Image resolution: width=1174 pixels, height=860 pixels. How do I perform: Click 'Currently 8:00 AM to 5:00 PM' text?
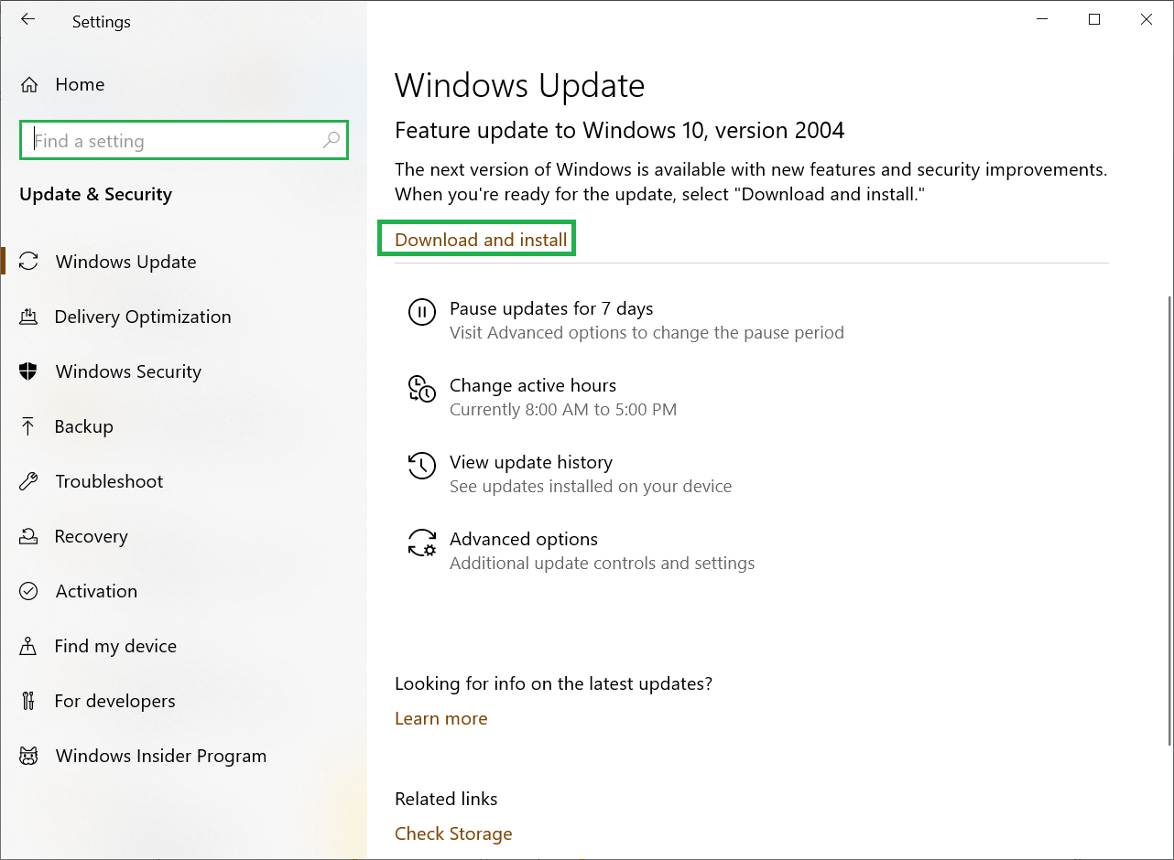click(x=563, y=409)
